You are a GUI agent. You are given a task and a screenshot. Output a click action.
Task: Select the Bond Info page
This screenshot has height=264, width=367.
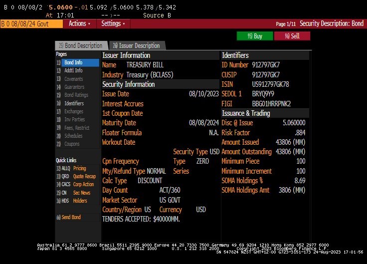(78, 62)
